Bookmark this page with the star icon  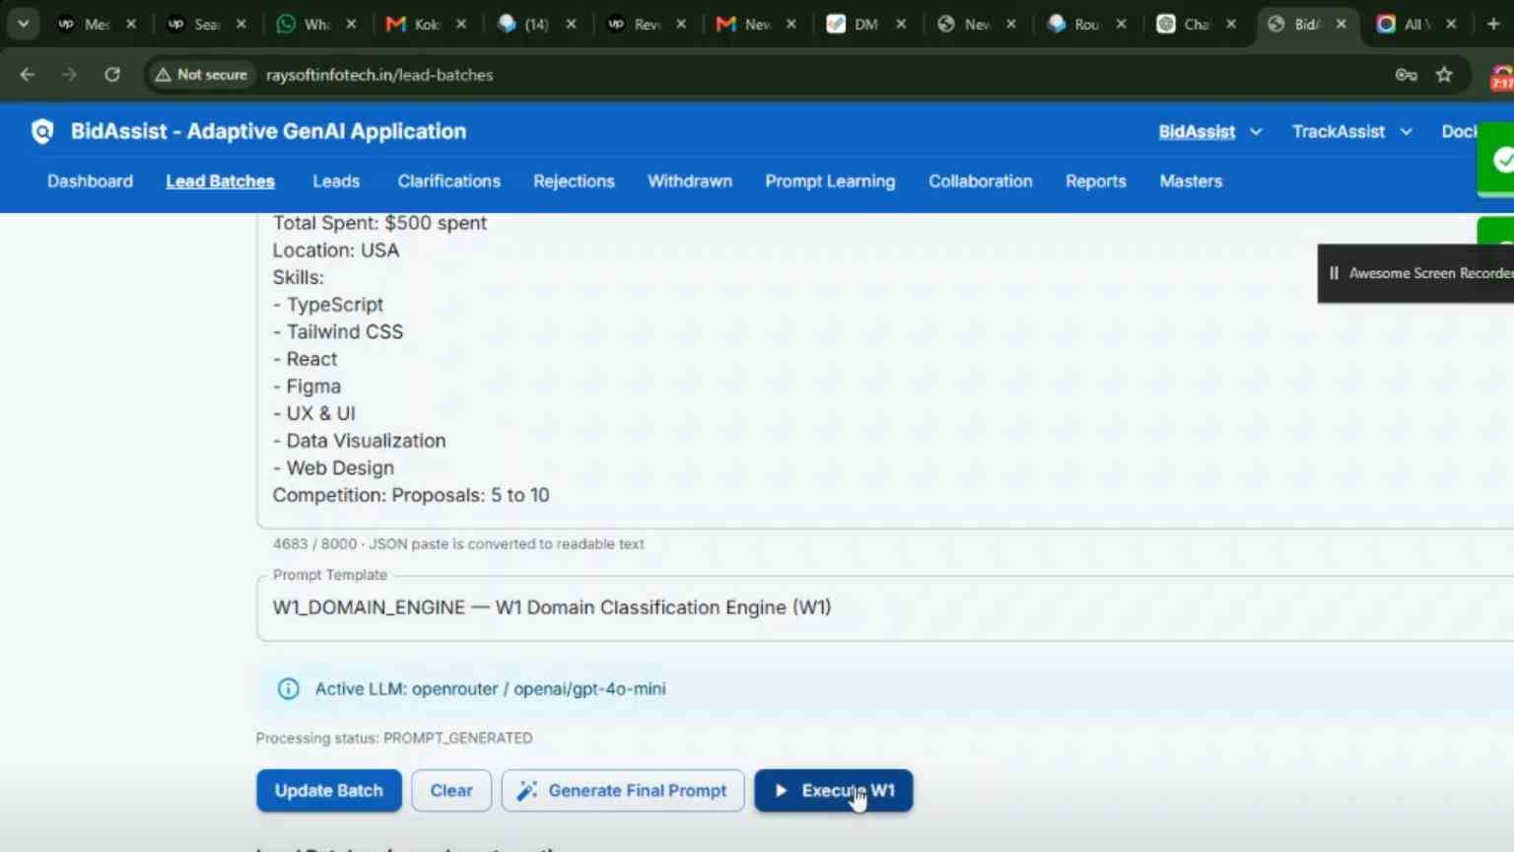coord(1444,75)
